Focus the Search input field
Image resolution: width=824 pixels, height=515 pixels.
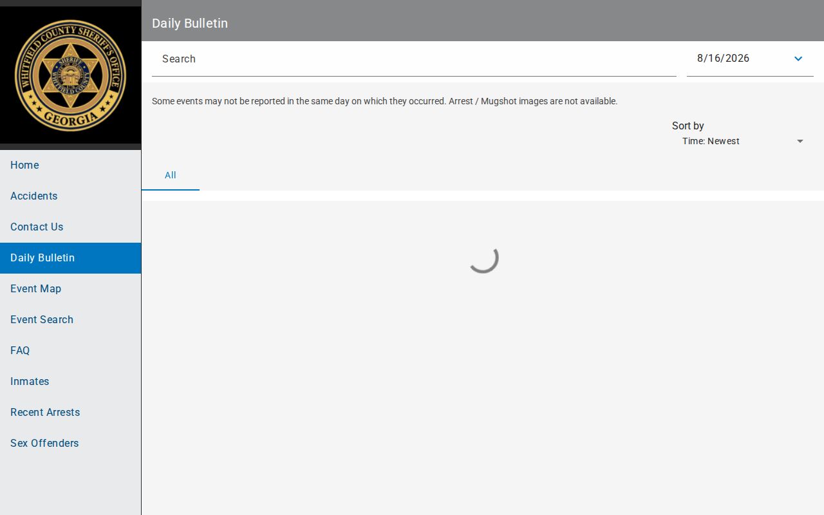414,59
